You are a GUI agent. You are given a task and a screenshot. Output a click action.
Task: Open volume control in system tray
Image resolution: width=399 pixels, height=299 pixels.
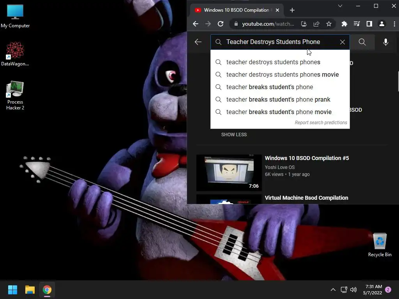pos(353,290)
